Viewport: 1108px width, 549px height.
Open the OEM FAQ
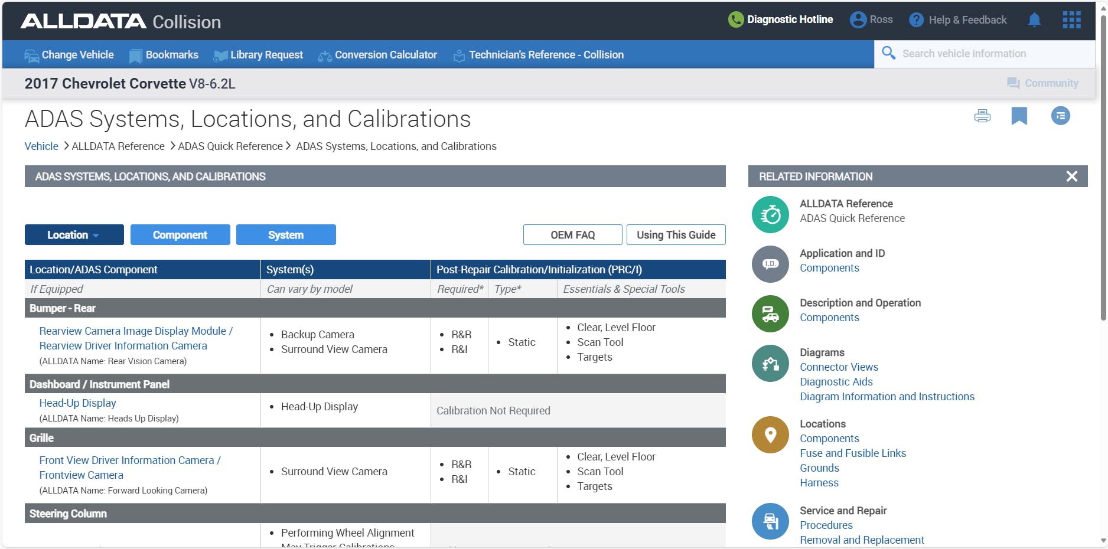click(572, 234)
